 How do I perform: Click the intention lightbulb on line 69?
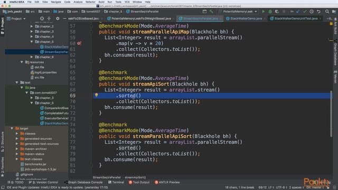[x=96, y=95]
